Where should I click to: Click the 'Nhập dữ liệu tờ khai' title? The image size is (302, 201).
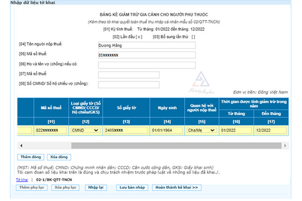(x=33, y=3)
